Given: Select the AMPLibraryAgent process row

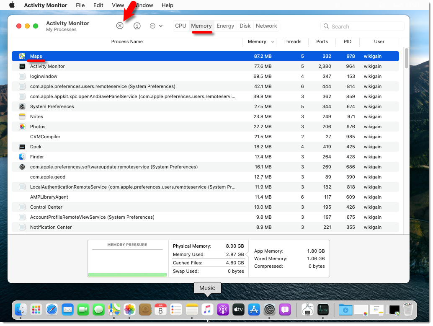Looking at the screenshot, I should click(x=205, y=197).
